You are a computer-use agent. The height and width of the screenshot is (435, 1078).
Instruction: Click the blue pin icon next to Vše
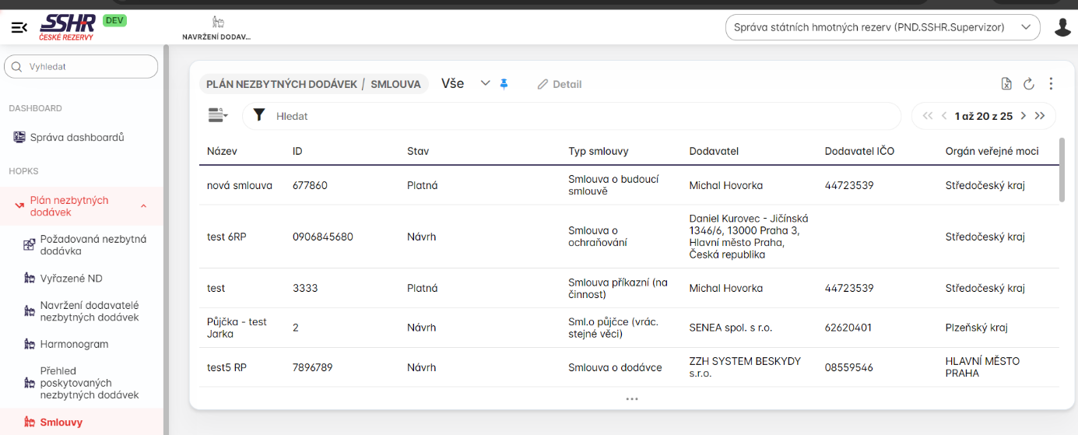click(x=504, y=84)
